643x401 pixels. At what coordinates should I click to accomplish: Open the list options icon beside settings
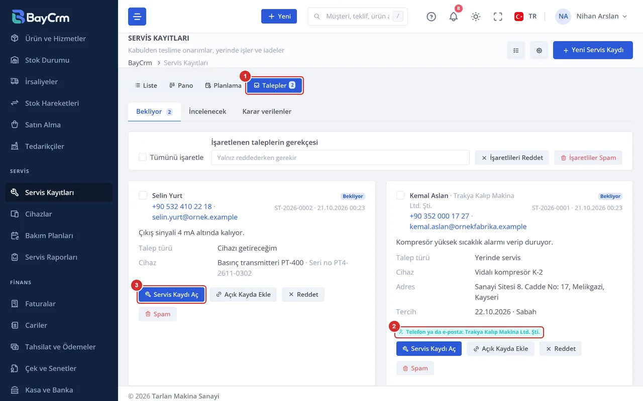pos(516,50)
